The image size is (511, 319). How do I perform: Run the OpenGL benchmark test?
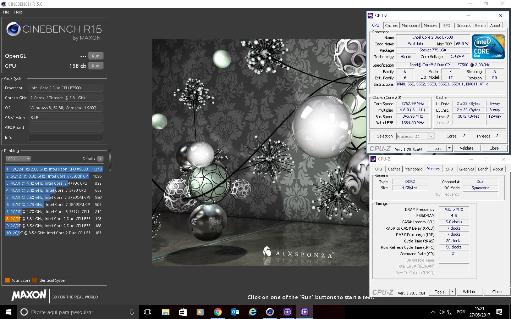pyautogui.click(x=95, y=56)
